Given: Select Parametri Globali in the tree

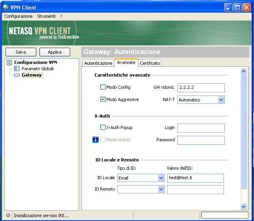Looking at the screenshot, I should click(38, 69).
